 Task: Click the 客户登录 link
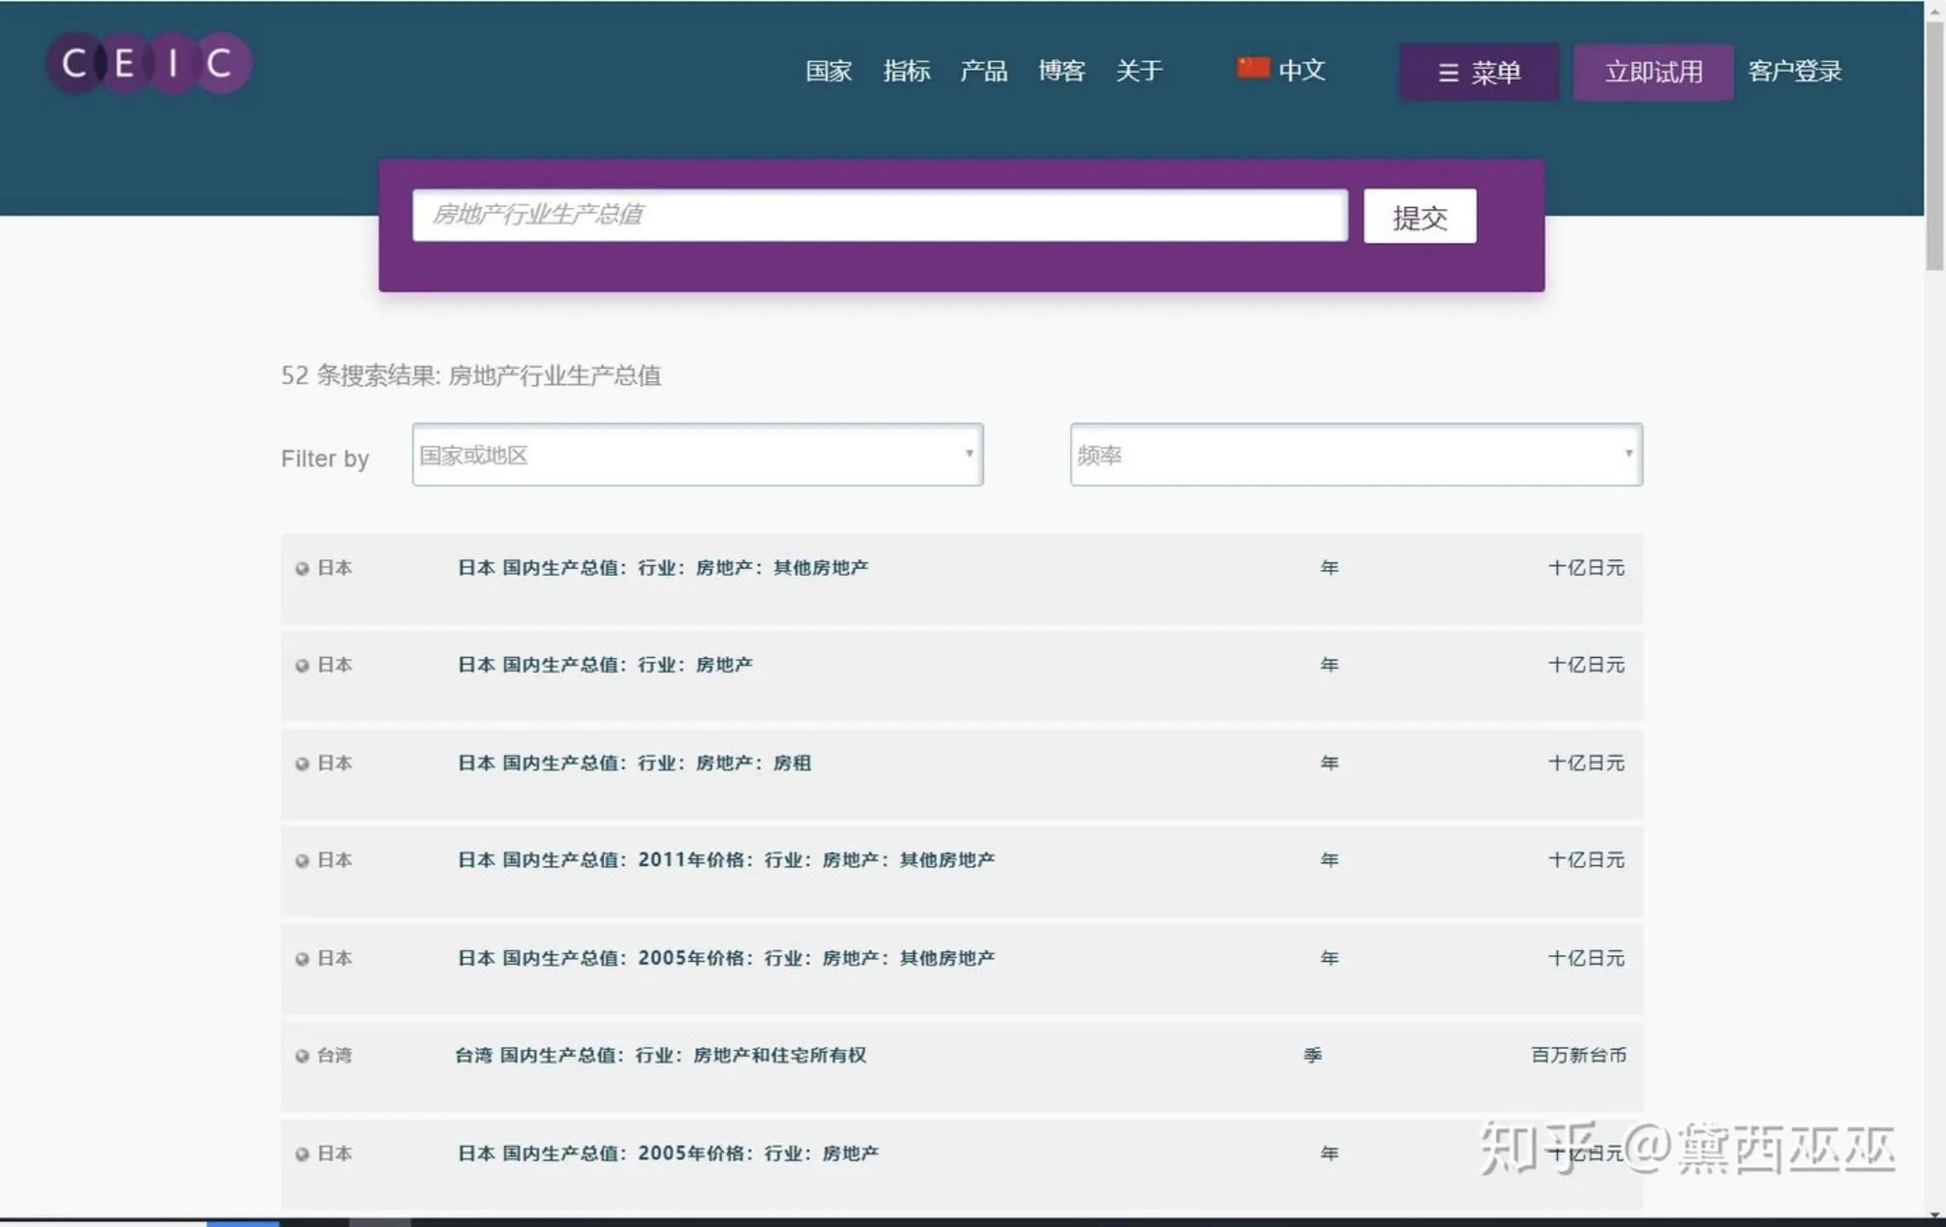(x=1795, y=71)
